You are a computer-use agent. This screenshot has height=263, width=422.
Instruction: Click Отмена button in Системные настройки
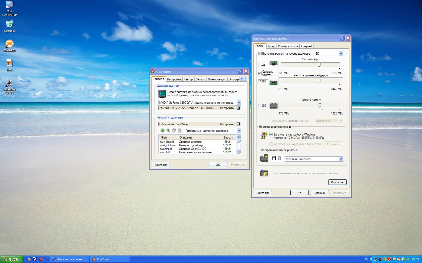coord(320,193)
